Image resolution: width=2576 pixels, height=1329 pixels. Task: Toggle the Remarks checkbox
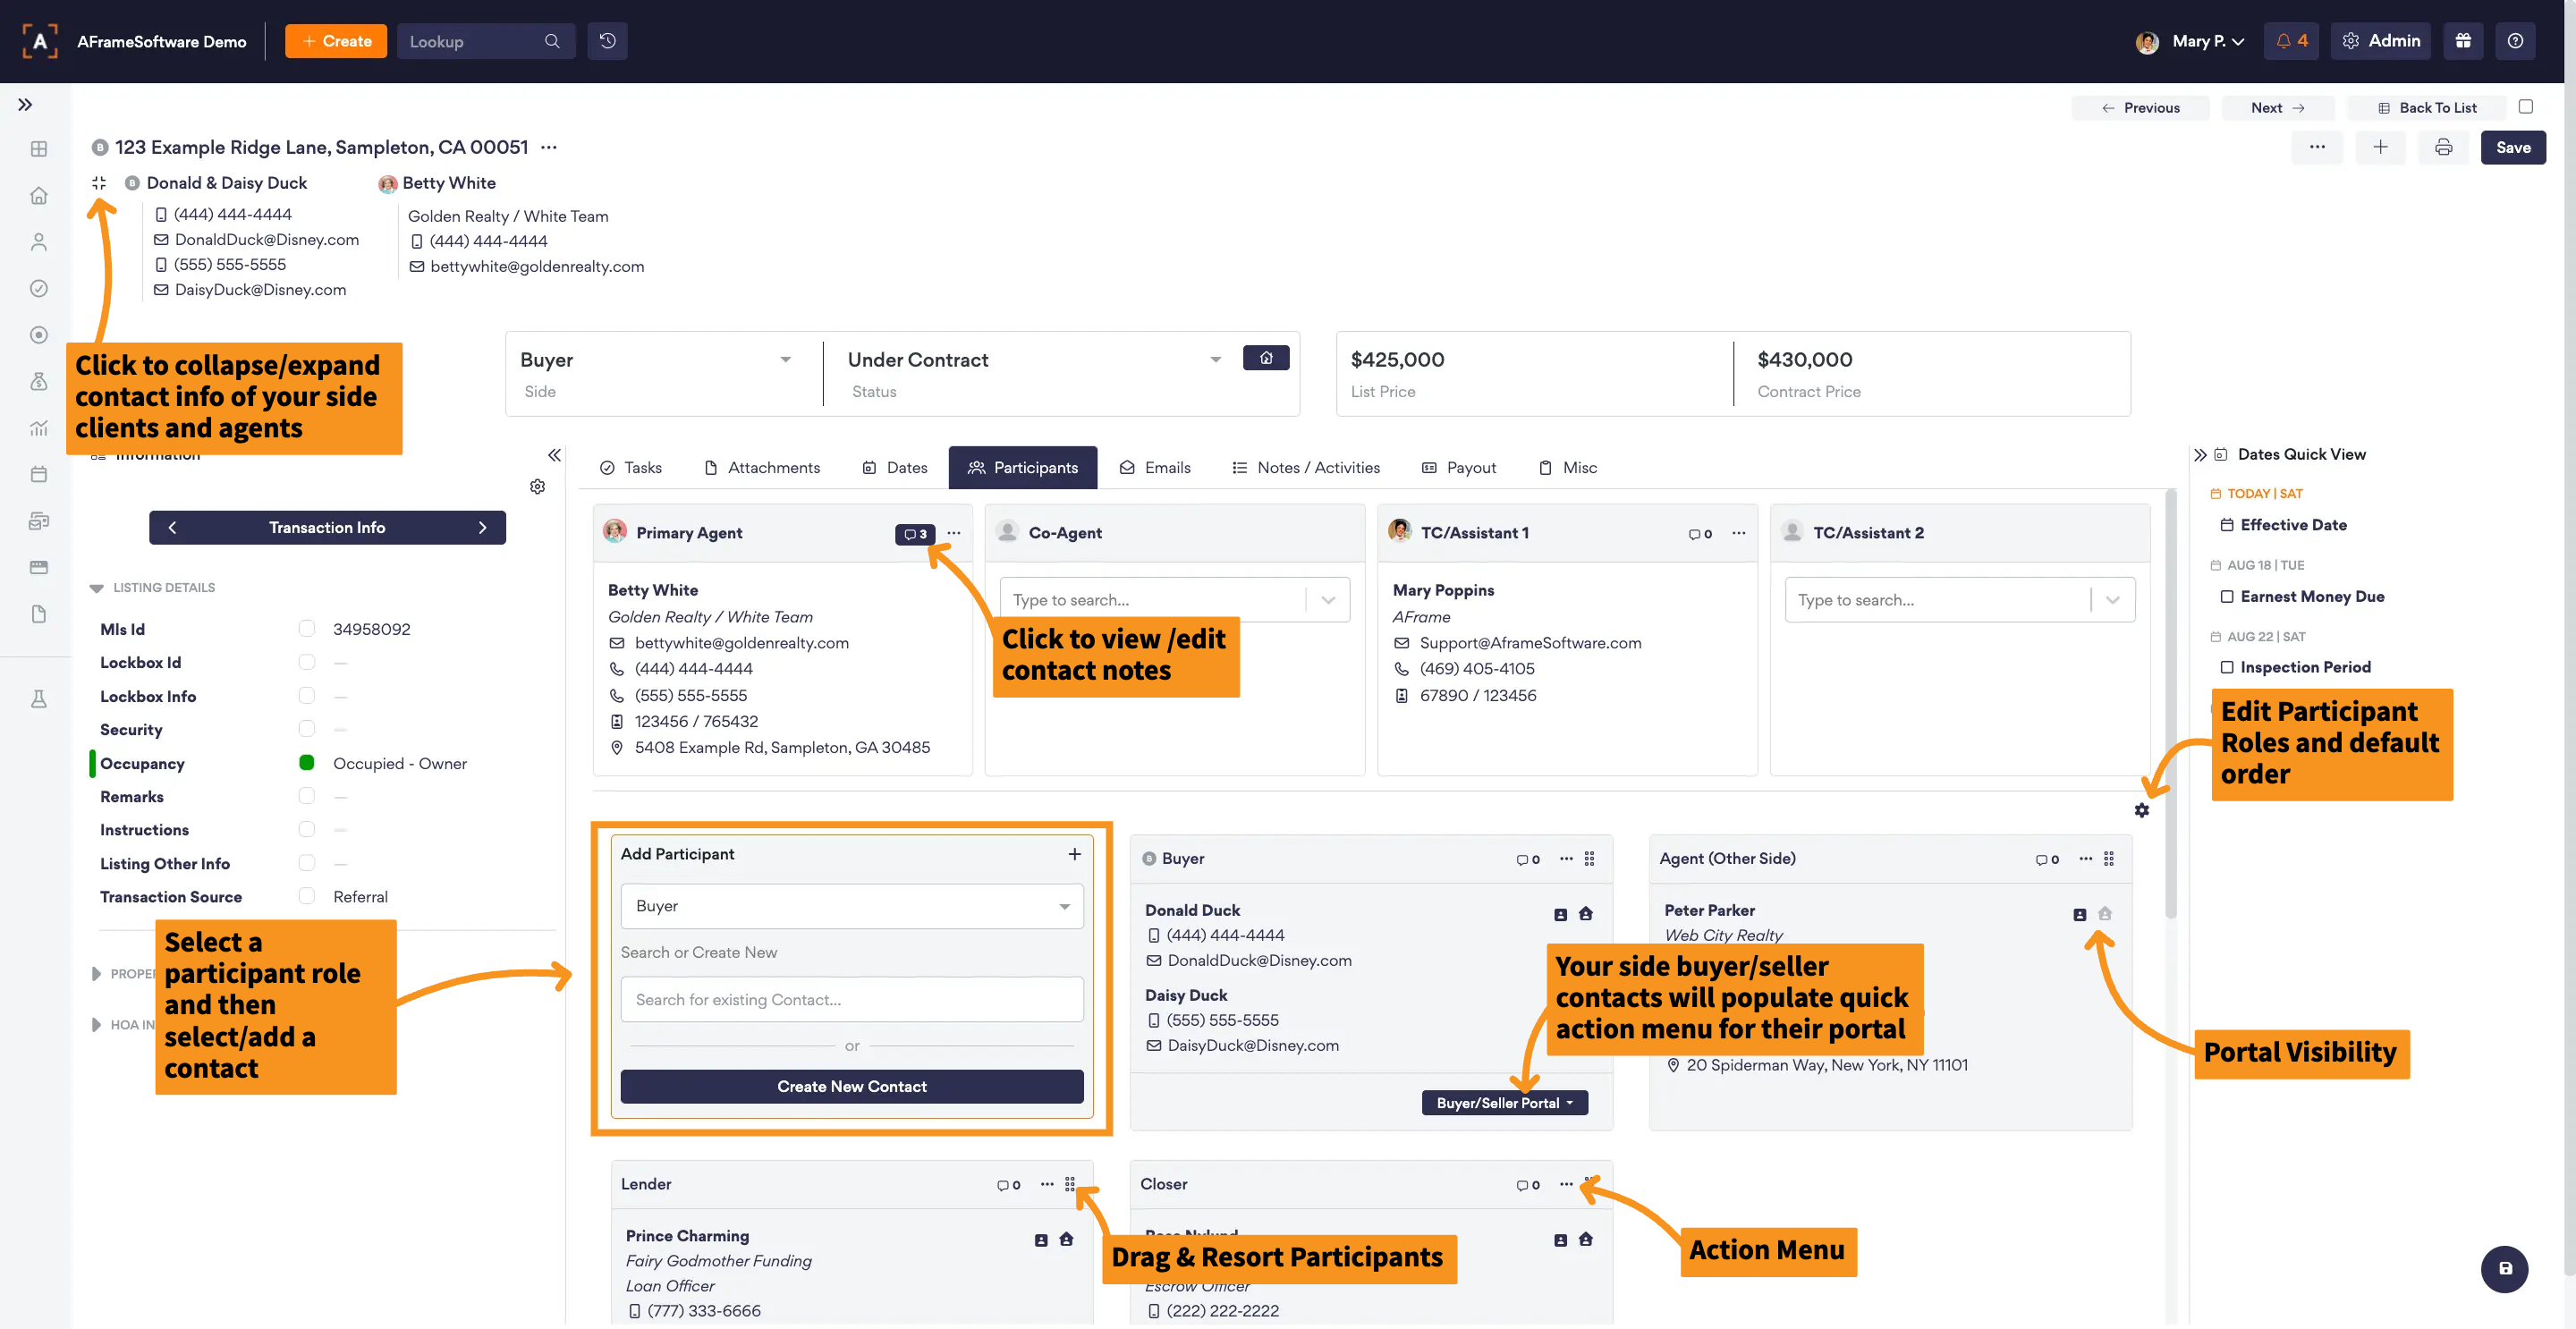(307, 796)
